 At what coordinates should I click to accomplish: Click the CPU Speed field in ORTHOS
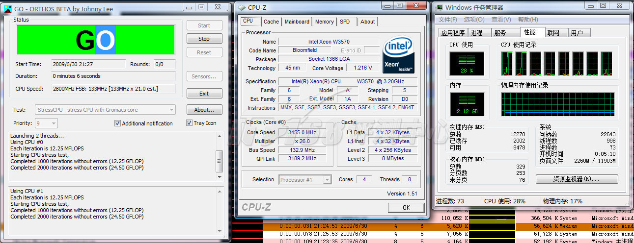(x=113, y=89)
